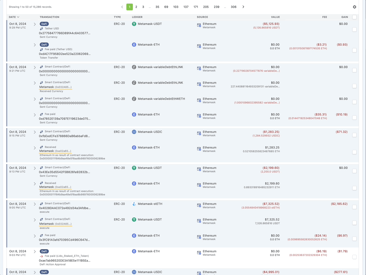The height and width of the screenshot is (275, 366).
Task: Click the Ethereum source wallet icon in first row
Action: (199, 25)
